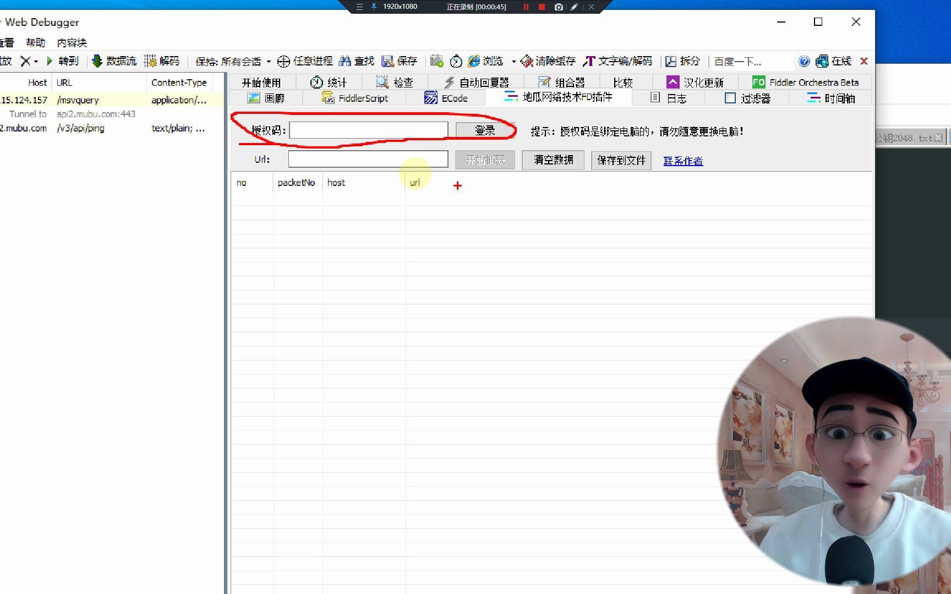Click the Online (在线) status icon
The width and height of the screenshot is (951, 594).
(822, 61)
